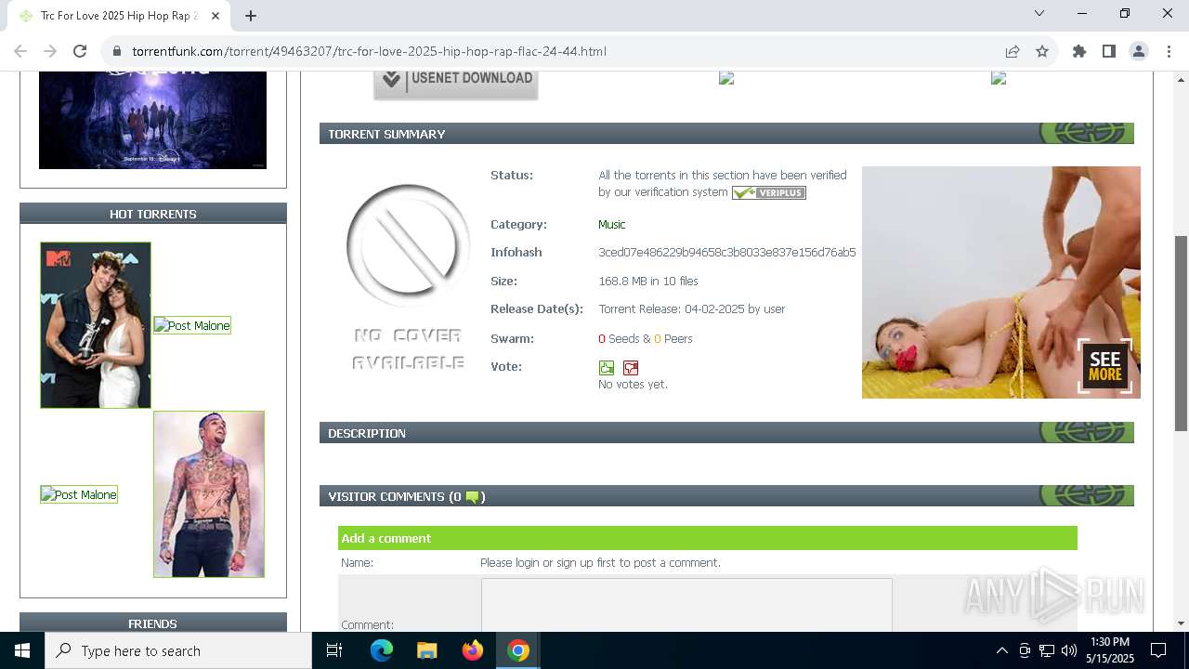1189x669 pixels.
Task: Toggle the browser side panel
Action: click(1109, 51)
